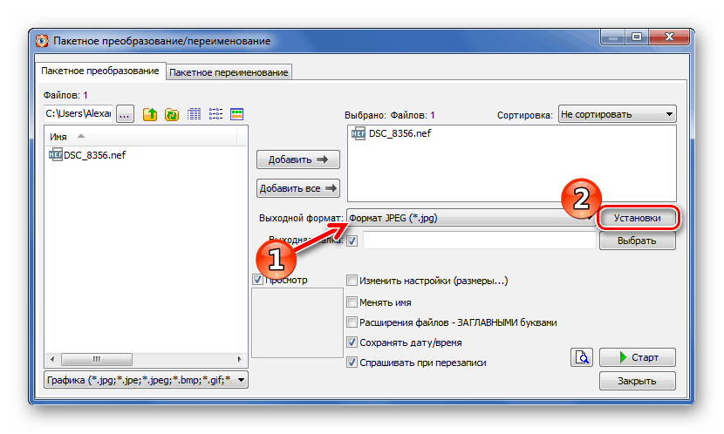Maximize the dialog window
This screenshot has width=724, height=434.
(x=637, y=37)
